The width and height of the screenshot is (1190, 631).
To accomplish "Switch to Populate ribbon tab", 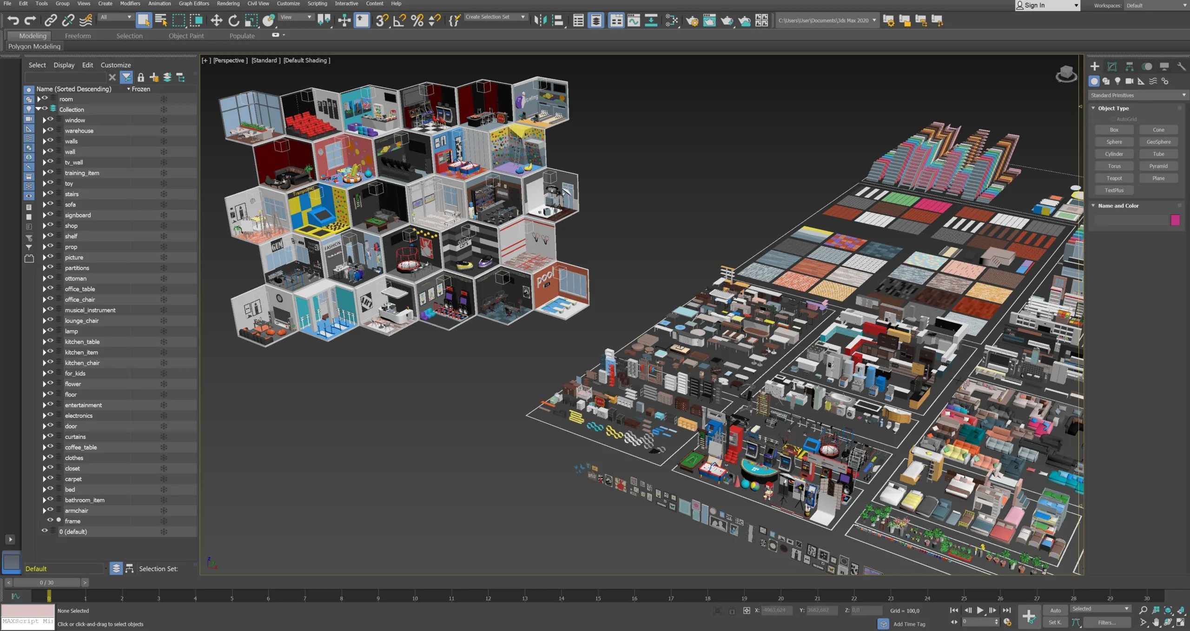I will point(242,36).
